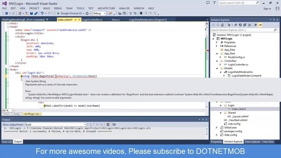
Task: Toggle auto-hide pin on Solution Explorer
Action: (x=274, y=20)
